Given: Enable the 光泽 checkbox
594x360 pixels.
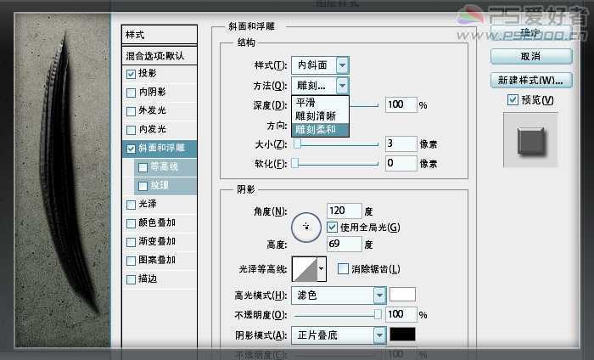Looking at the screenshot, I should pos(131,205).
